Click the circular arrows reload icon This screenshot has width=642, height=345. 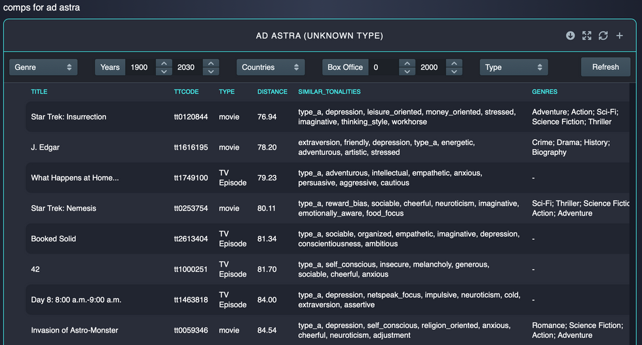tap(603, 35)
